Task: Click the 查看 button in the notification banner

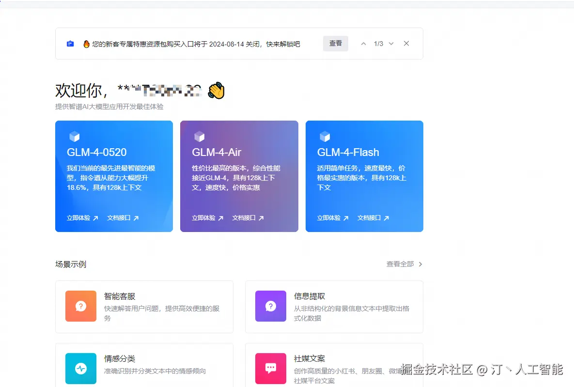Action: [x=335, y=44]
